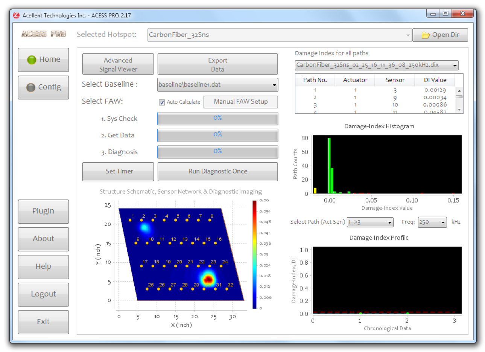Open Manual FAW Setup
Viewport: 485px width, 352px height.
tap(241, 102)
